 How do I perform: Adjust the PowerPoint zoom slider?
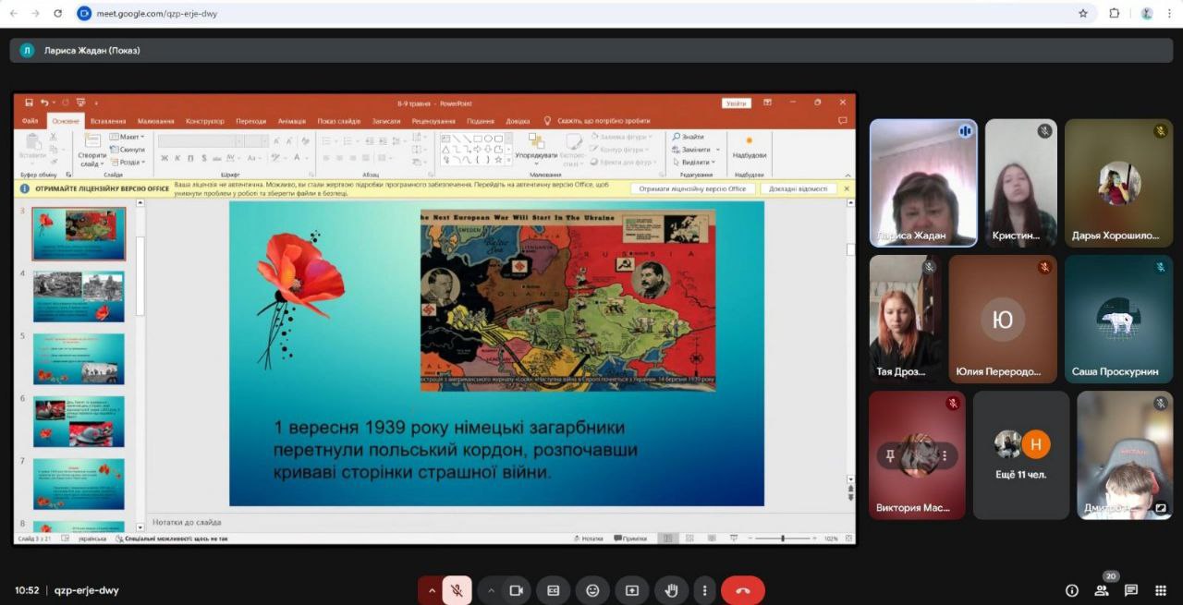pos(782,538)
